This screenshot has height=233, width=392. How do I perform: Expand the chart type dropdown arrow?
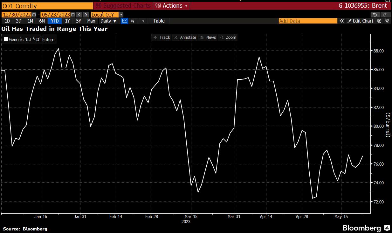pos(143,21)
